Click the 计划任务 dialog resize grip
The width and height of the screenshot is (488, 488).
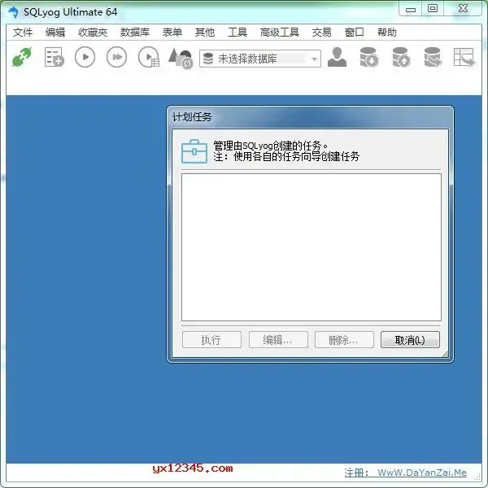click(446, 354)
